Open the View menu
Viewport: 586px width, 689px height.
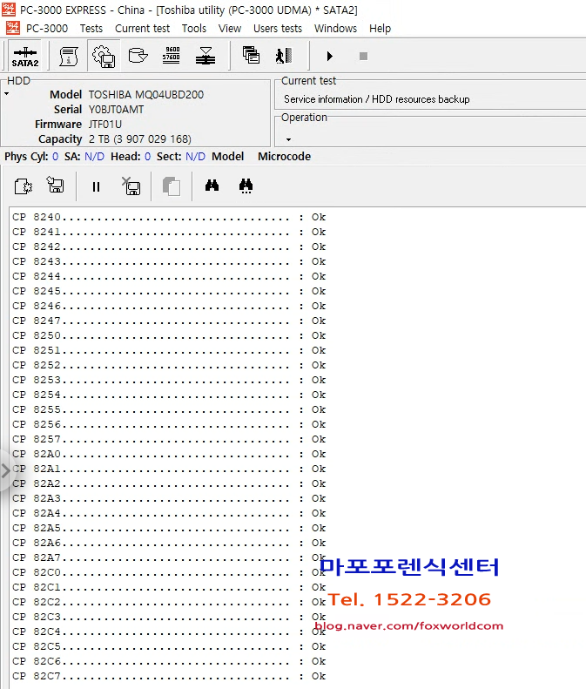pos(230,29)
